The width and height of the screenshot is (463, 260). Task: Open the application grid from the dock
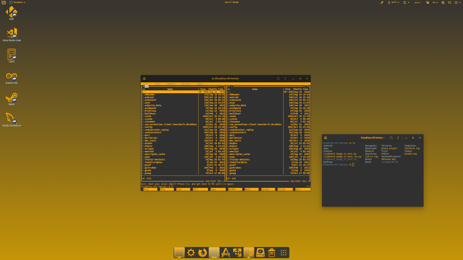(x=283, y=252)
